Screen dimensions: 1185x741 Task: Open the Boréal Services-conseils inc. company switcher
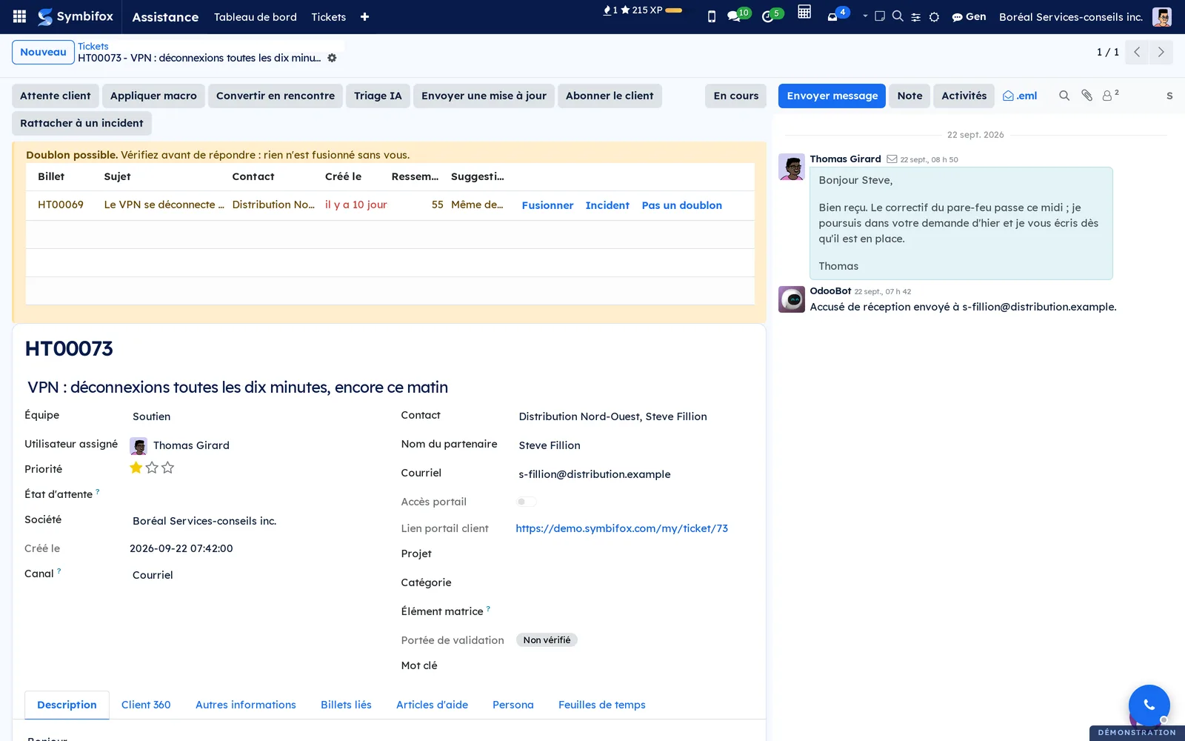[x=1070, y=17]
